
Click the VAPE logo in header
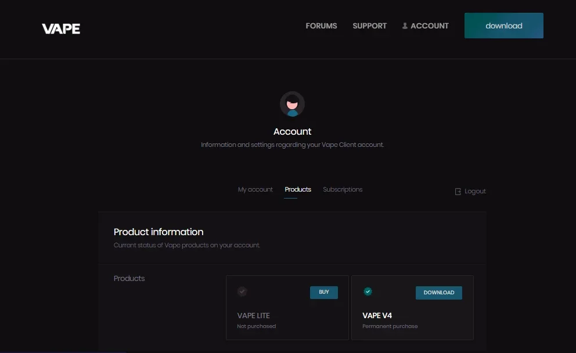[x=61, y=28]
